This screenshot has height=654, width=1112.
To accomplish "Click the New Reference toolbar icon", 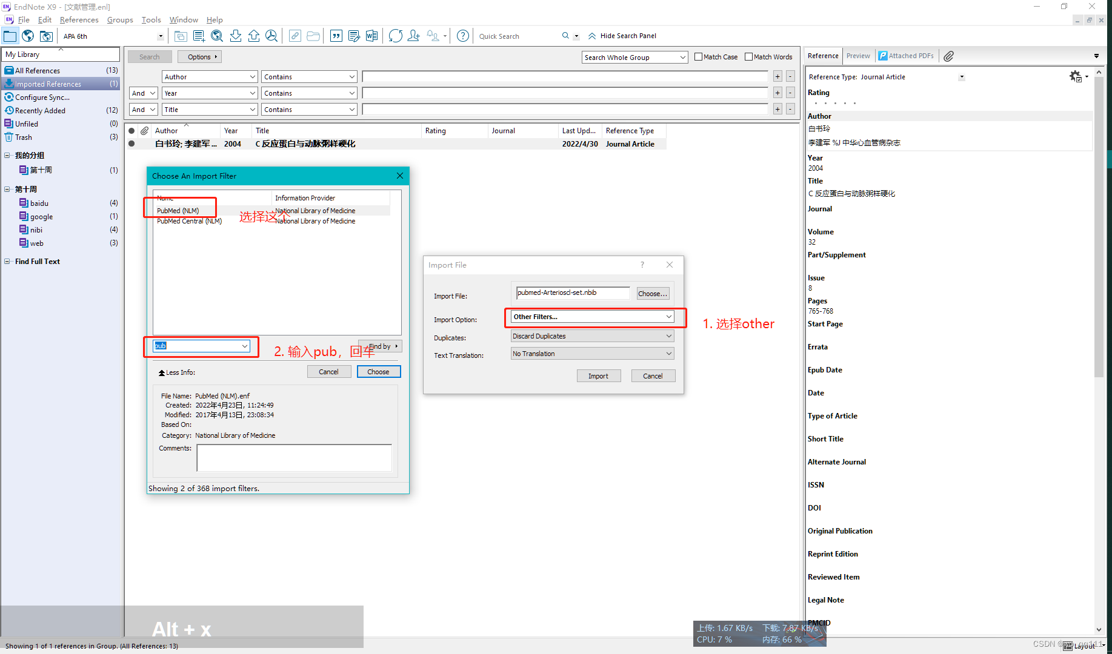I will [x=199, y=36].
